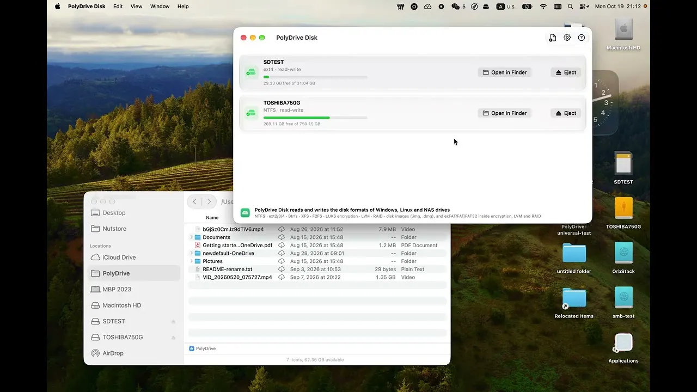Open PolyDrive Disk help question mark
This screenshot has height=392, width=697.
[582, 38]
